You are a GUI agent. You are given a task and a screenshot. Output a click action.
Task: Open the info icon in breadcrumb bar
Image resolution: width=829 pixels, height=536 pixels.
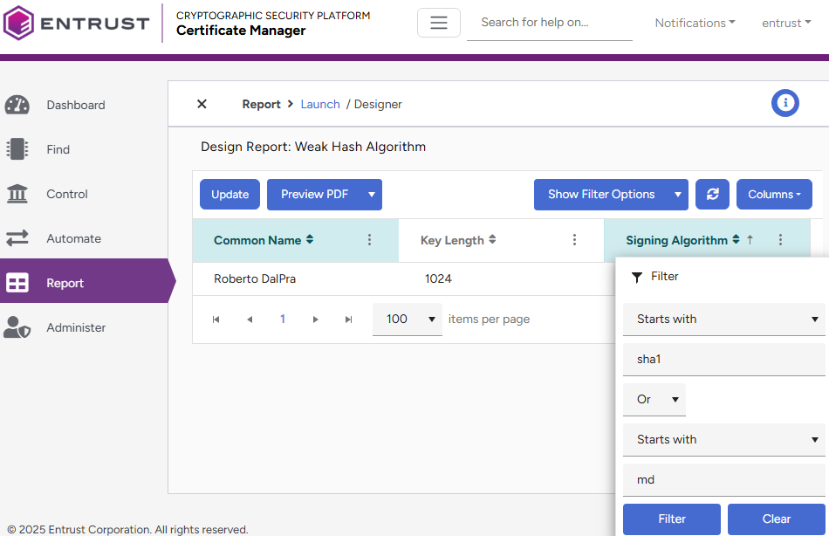pyautogui.click(x=784, y=103)
